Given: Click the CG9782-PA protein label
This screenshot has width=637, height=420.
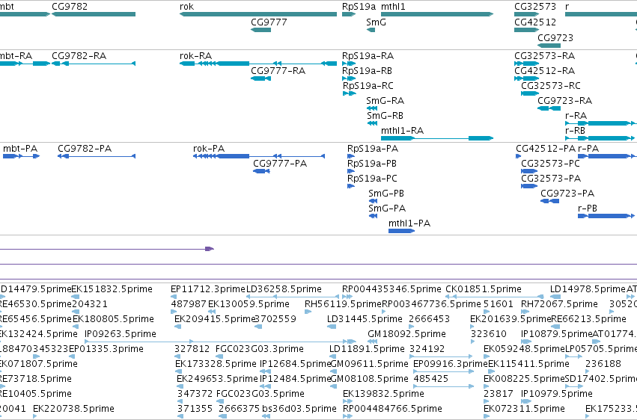Looking at the screenshot, I should (x=84, y=149).
